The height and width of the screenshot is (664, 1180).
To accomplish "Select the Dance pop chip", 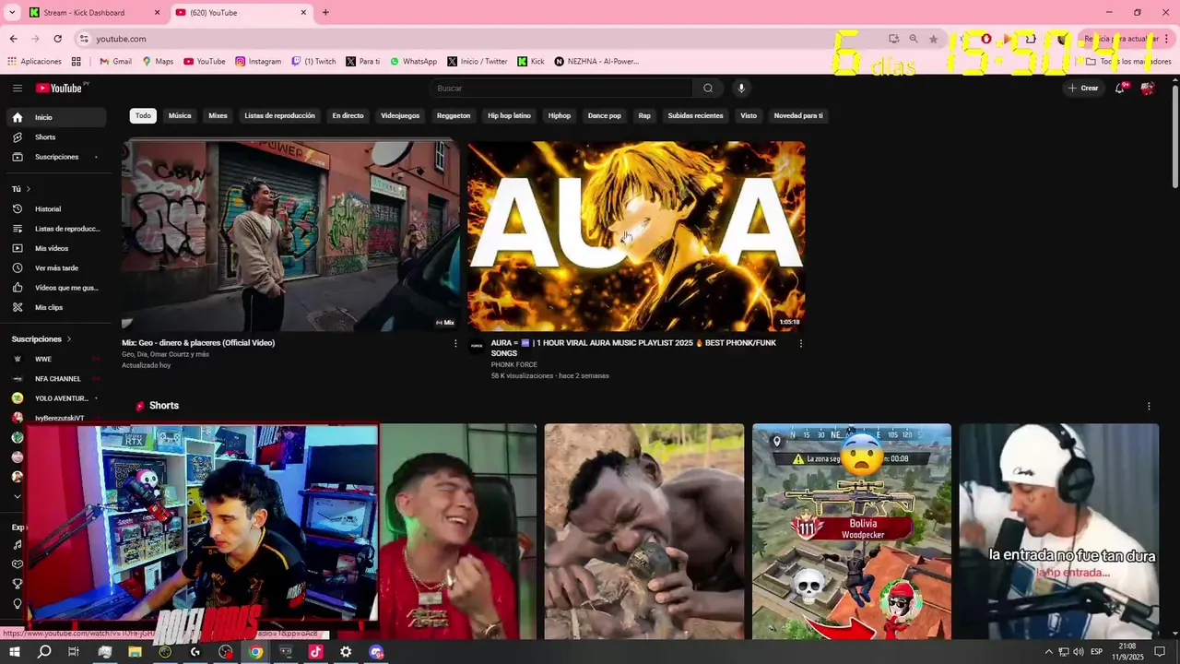I will point(605,115).
